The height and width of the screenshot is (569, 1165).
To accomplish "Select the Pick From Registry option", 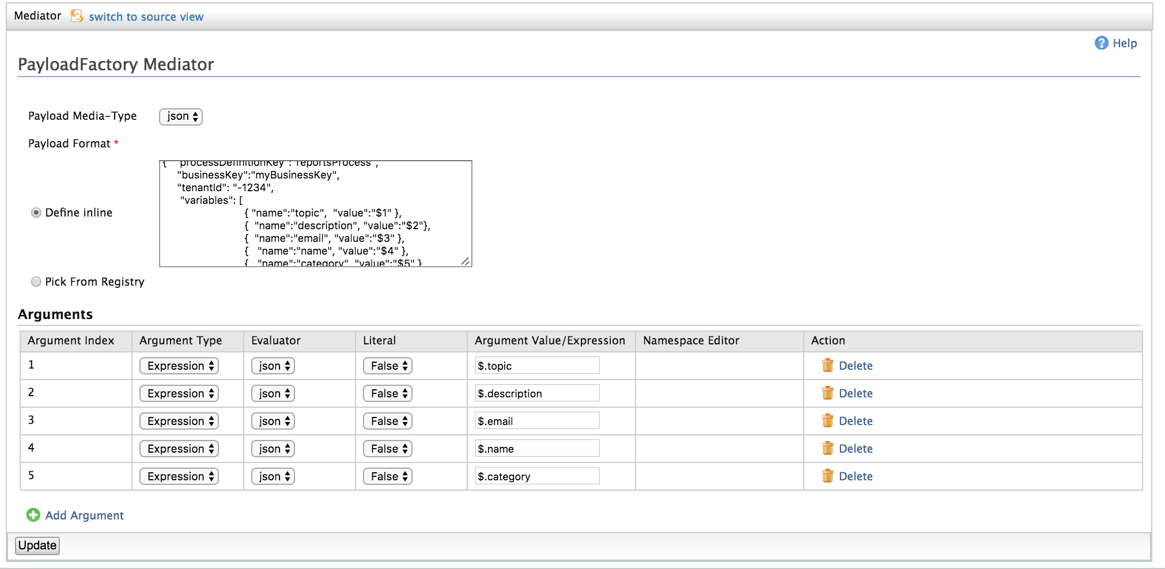I will [36, 282].
